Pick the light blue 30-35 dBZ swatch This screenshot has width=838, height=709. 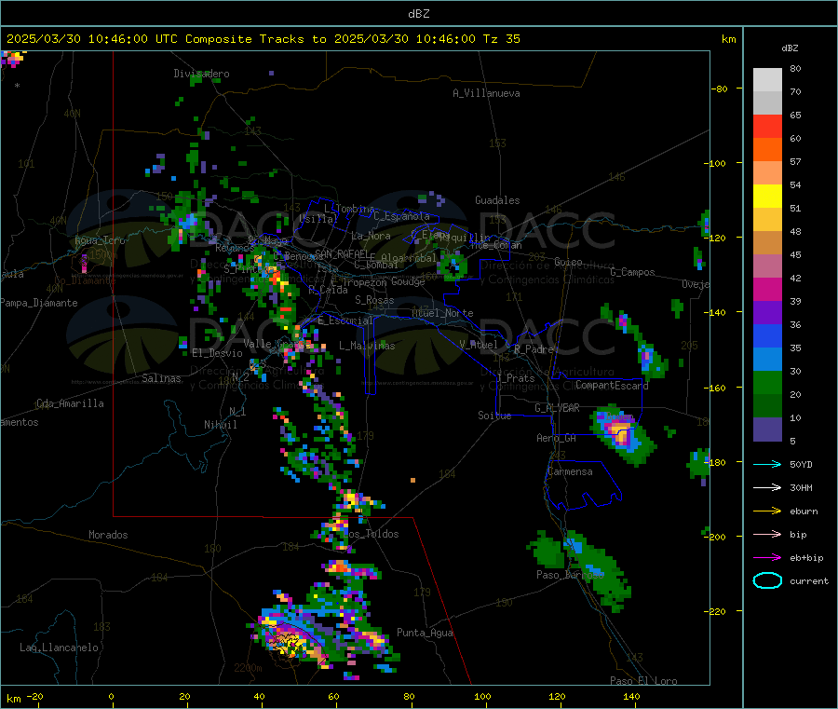[x=767, y=360]
